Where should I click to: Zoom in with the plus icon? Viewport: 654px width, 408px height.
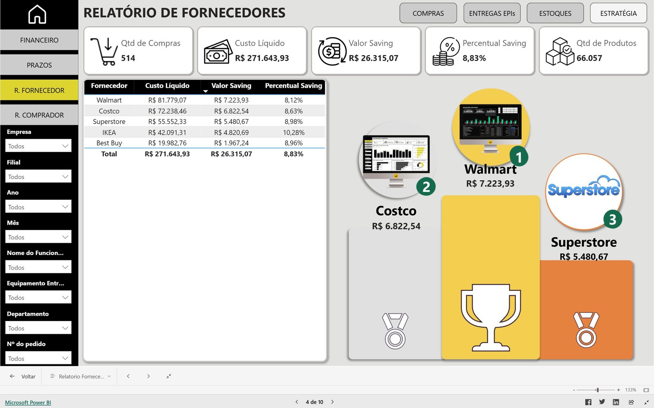click(618, 390)
